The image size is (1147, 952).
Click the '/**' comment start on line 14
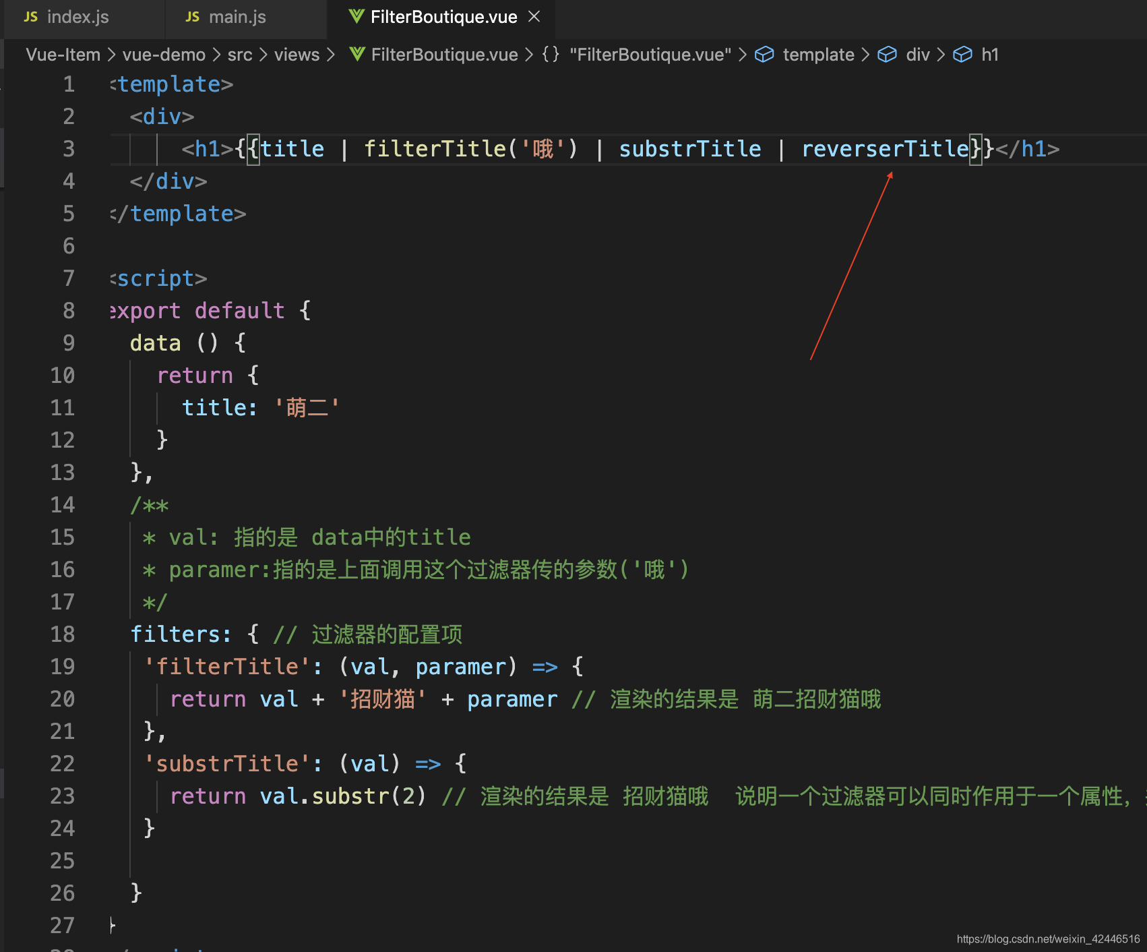tap(150, 504)
